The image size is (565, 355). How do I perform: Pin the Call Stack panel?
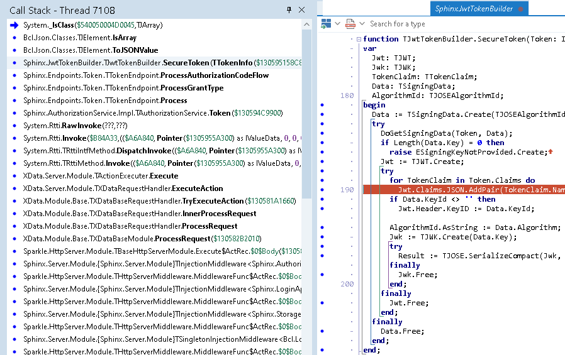(x=289, y=10)
